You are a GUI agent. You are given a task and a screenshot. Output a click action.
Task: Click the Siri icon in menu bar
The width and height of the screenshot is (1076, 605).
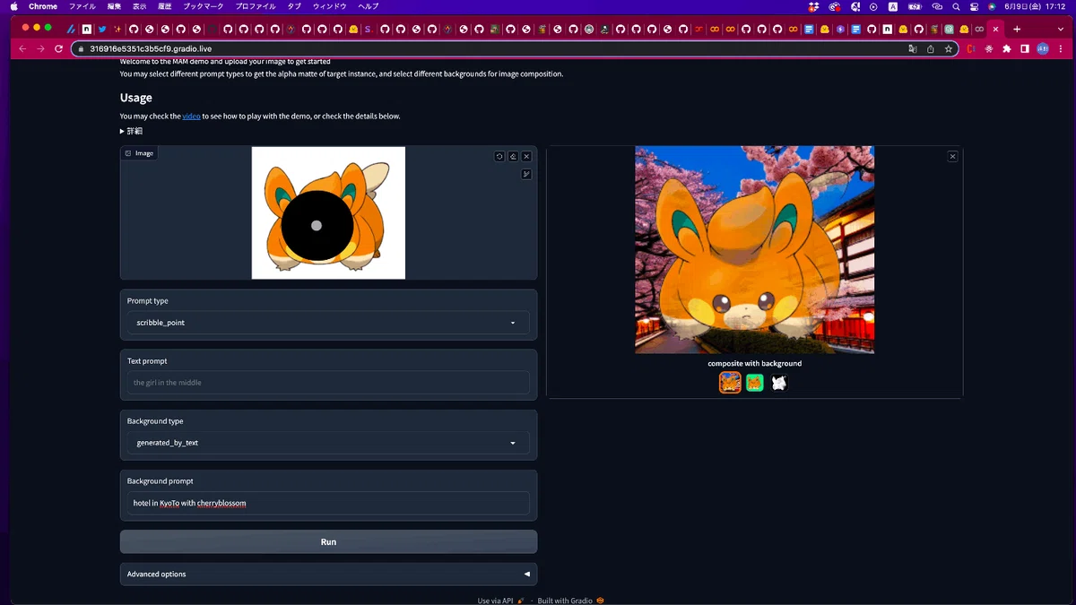tap(993, 6)
